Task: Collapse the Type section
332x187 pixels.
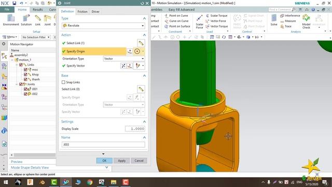Action: [144, 19]
